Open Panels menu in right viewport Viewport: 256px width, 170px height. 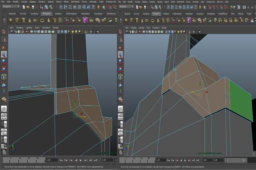coord(164,28)
